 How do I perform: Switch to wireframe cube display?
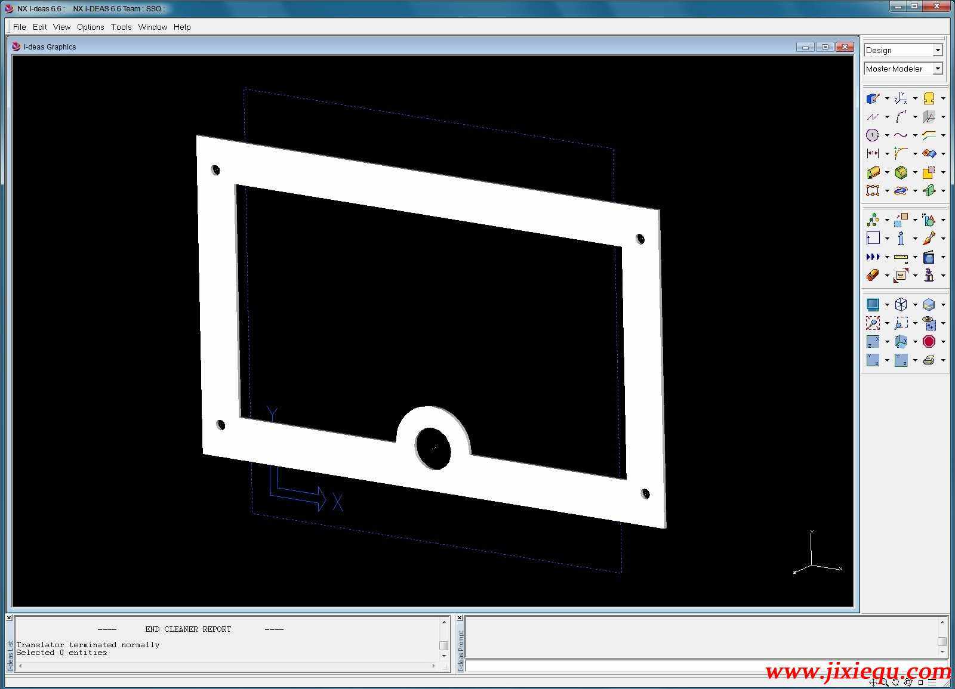(x=901, y=304)
